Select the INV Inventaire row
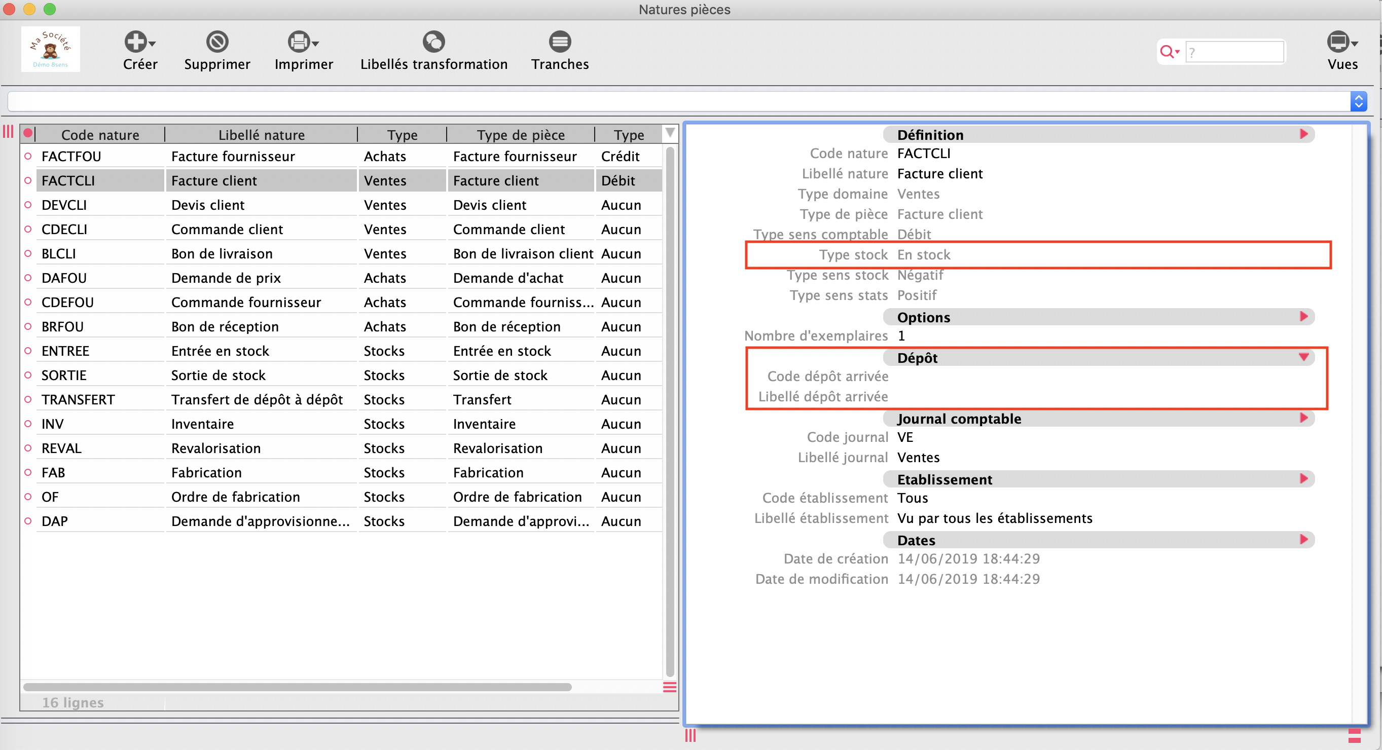 pyautogui.click(x=349, y=424)
